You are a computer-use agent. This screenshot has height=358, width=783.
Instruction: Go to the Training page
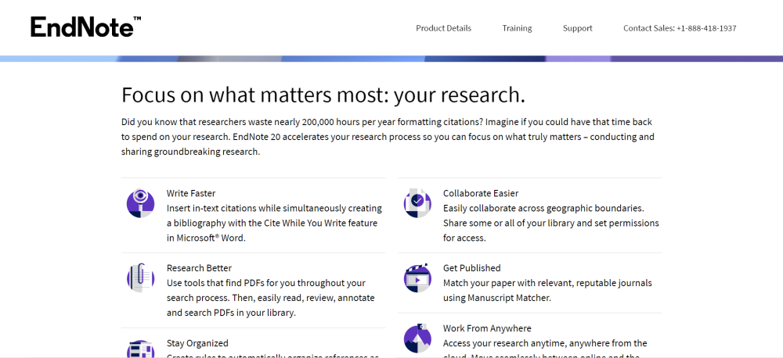[517, 28]
